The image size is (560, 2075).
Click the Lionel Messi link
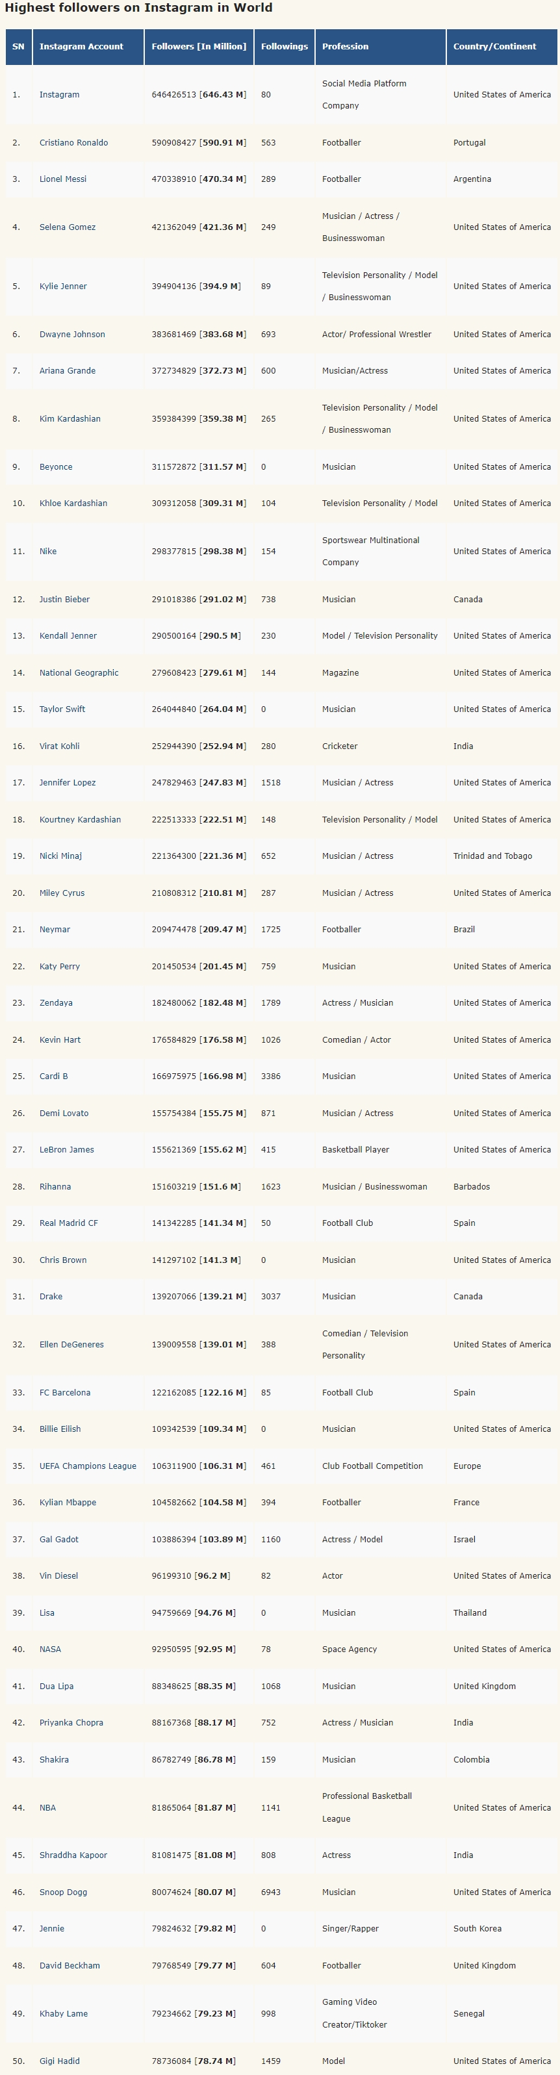point(63,179)
